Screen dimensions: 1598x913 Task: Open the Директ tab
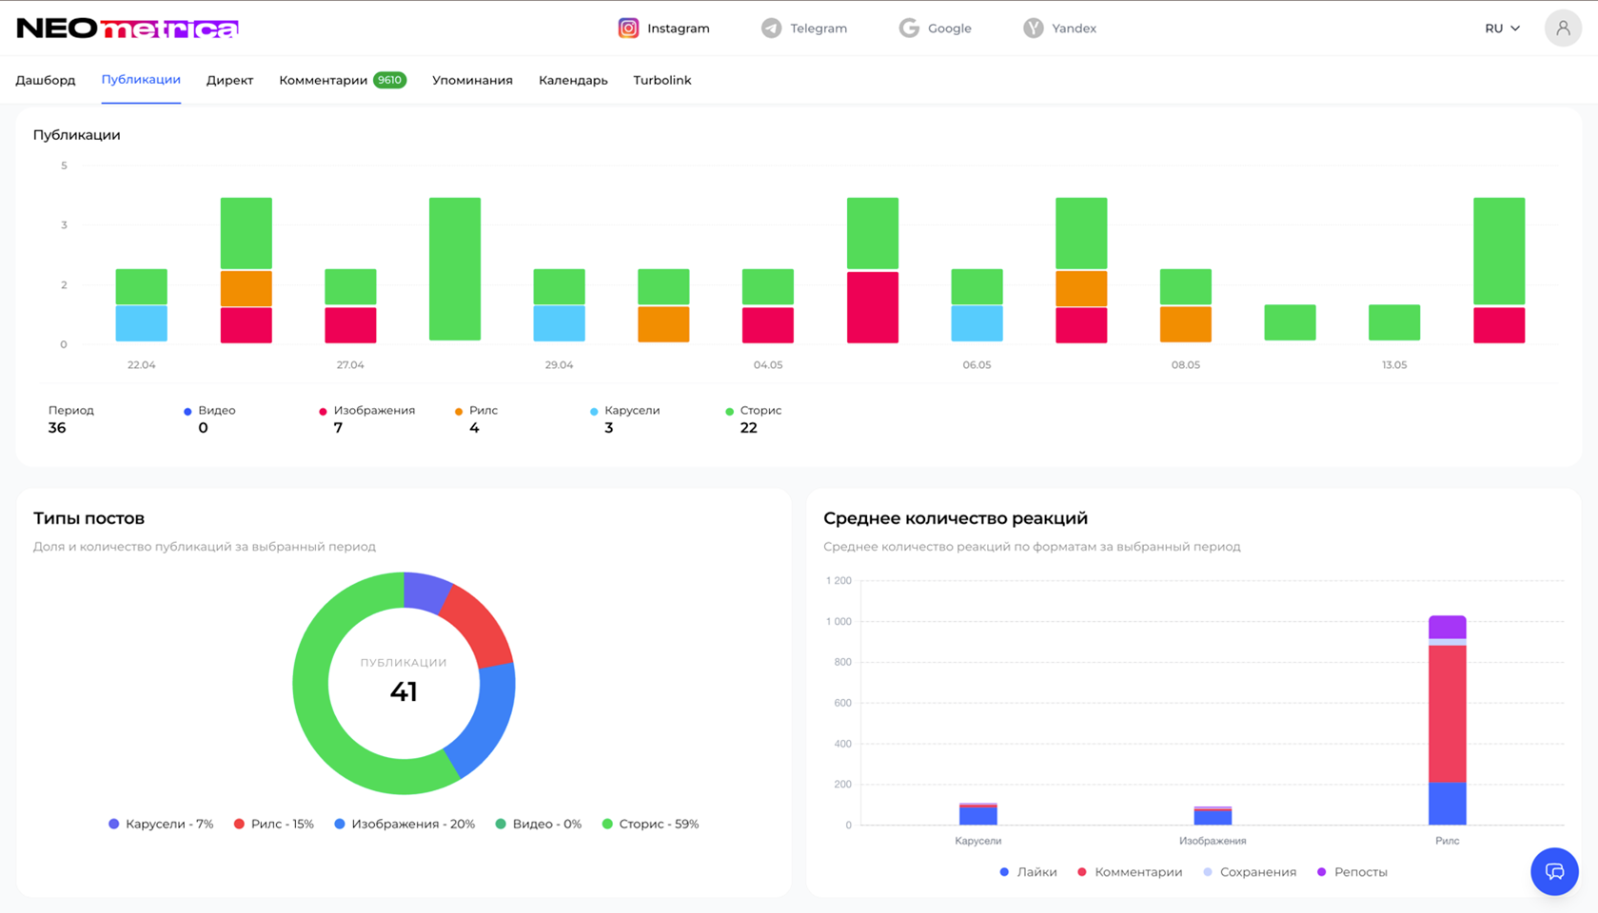click(x=229, y=80)
